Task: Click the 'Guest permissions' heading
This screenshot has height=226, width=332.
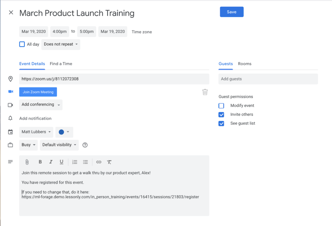Action: coord(236,97)
